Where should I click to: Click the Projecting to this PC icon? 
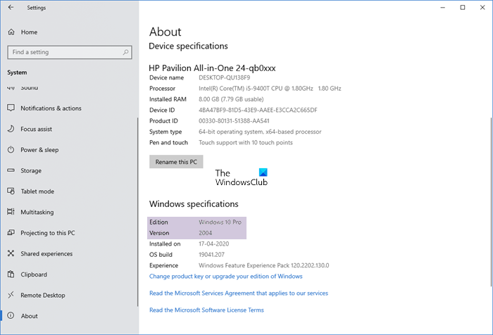point(11,233)
